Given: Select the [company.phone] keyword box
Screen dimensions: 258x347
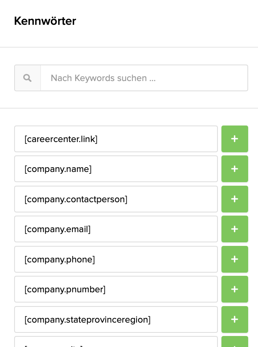Looking at the screenshot, I should tap(116, 259).
